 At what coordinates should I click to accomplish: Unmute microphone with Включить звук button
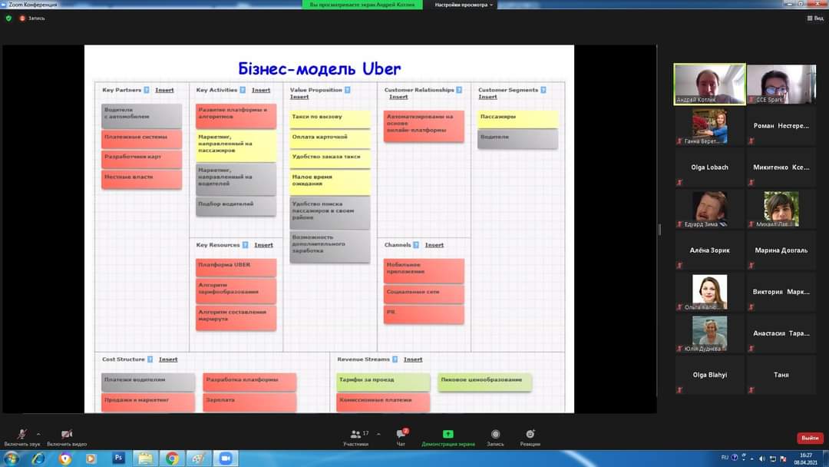click(21, 438)
